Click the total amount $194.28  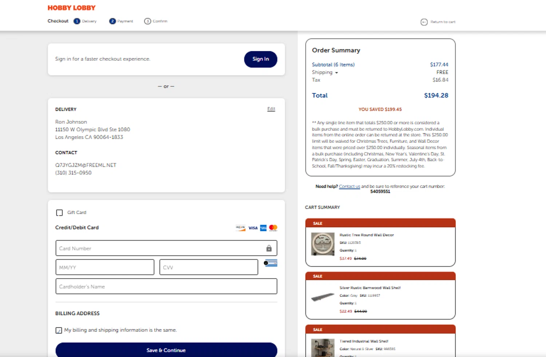point(436,95)
